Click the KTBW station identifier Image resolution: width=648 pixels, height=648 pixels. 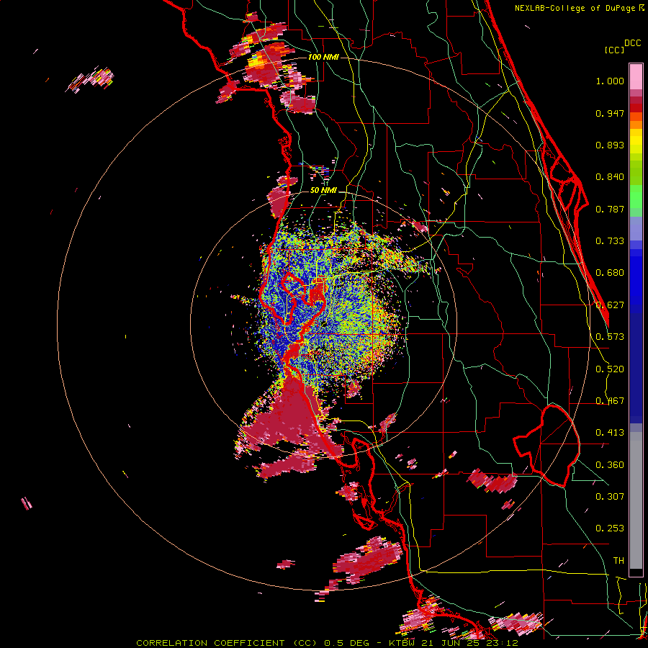point(400,643)
